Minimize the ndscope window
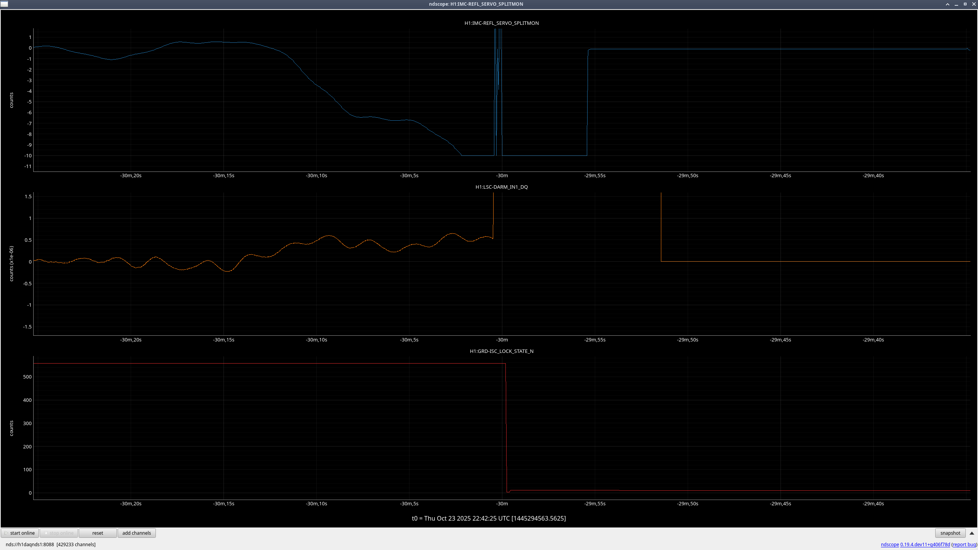 click(956, 4)
